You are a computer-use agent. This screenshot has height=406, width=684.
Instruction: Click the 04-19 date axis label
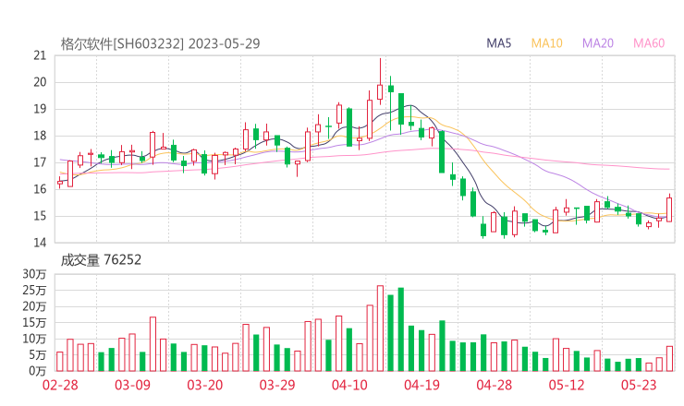(x=421, y=385)
